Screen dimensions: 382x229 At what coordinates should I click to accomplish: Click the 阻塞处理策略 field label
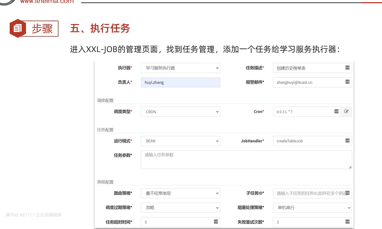click(251, 207)
